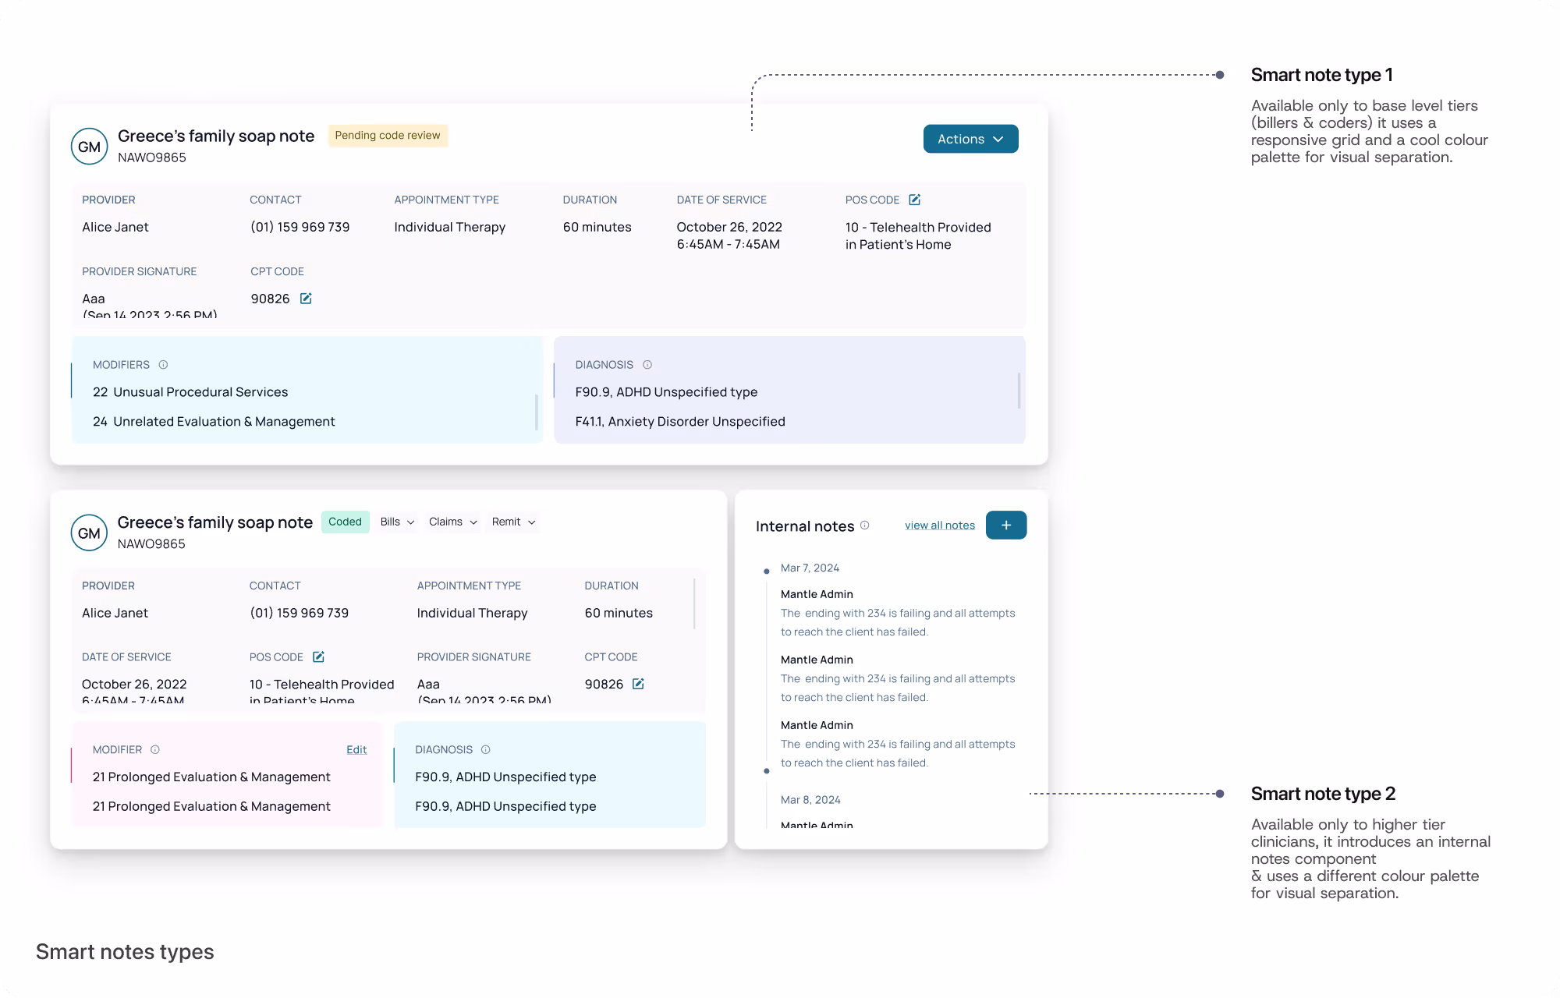The image size is (1560, 998).
Task: Edit the POS code in Coded note
Action: pyautogui.click(x=318, y=657)
